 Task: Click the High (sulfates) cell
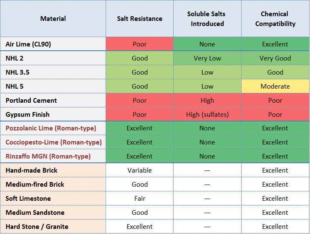(x=207, y=115)
